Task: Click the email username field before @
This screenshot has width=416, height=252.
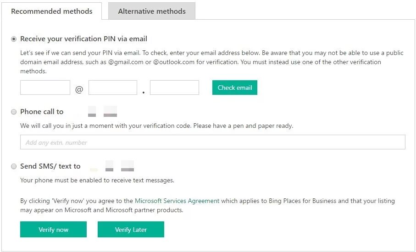Action: click(45, 88)
